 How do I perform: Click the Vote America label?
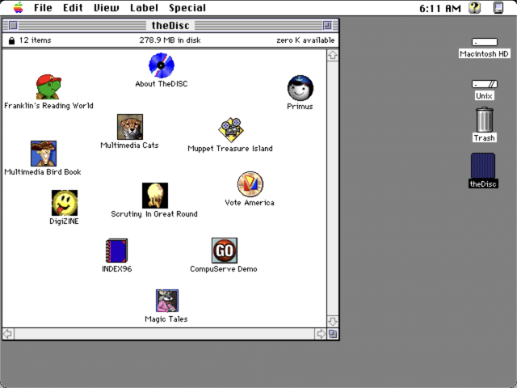250,203
